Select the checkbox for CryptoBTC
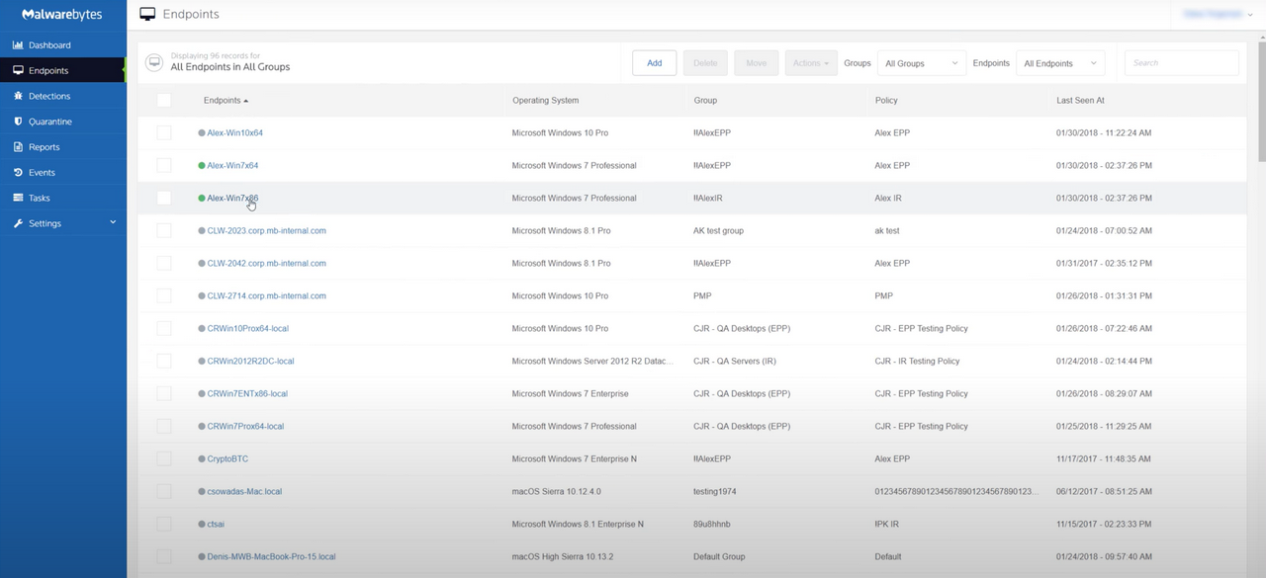1266x578 pixels. click(163, 458)
